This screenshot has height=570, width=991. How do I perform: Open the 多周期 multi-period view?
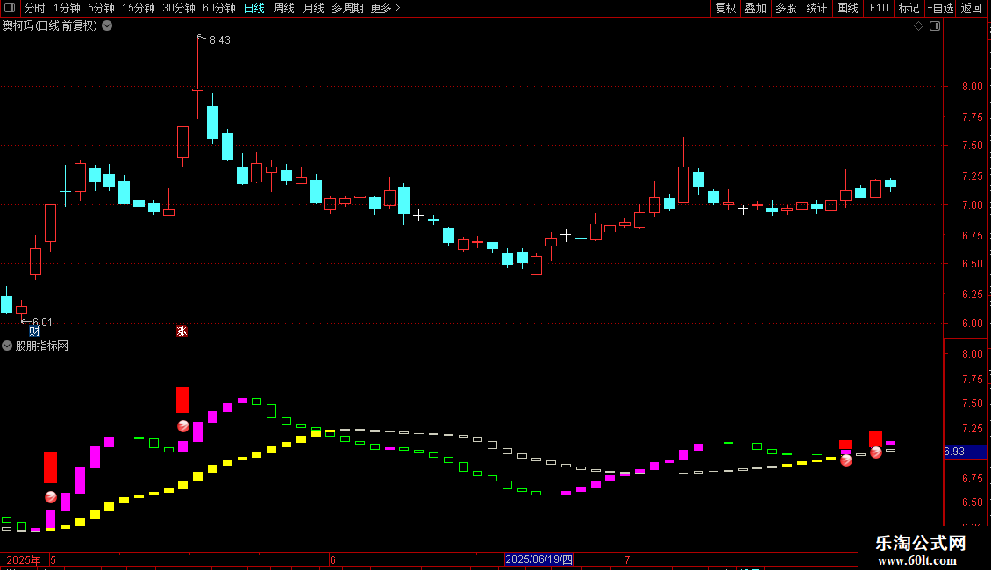347,8
